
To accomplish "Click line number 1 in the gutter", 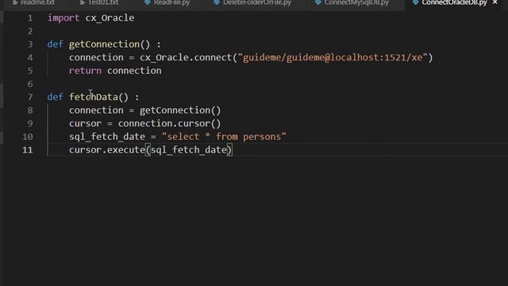I will (30, 18).
